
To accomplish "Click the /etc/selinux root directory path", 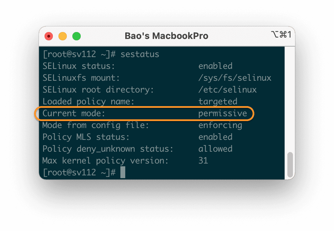I will tap(228, 89).
